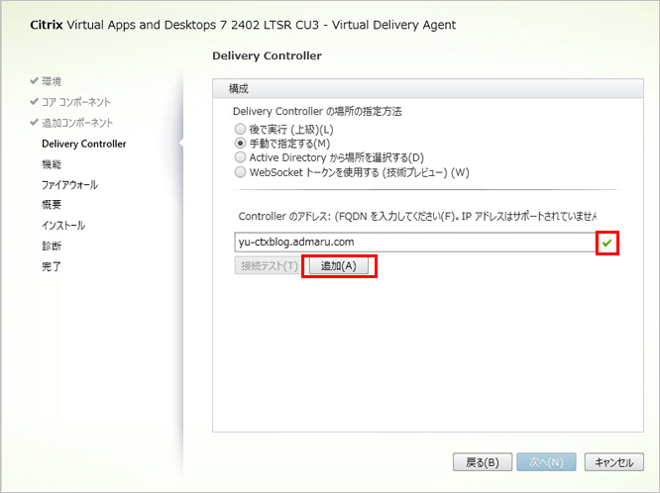Select WebSocket トークンを使用する radio option

239,171
